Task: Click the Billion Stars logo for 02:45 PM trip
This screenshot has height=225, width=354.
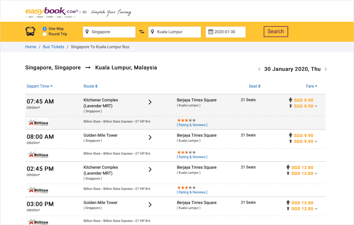Action: (x=38, y=190)
